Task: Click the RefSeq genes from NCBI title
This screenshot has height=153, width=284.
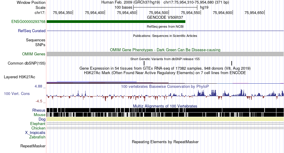Action: tap(165, 26)
